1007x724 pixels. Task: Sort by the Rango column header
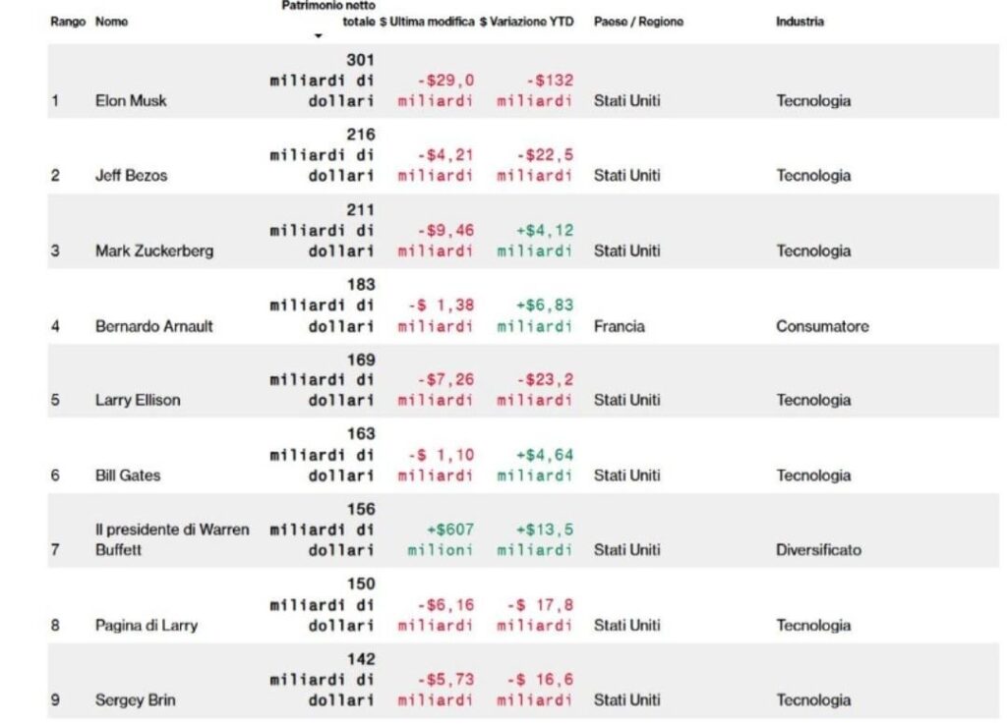68,22
